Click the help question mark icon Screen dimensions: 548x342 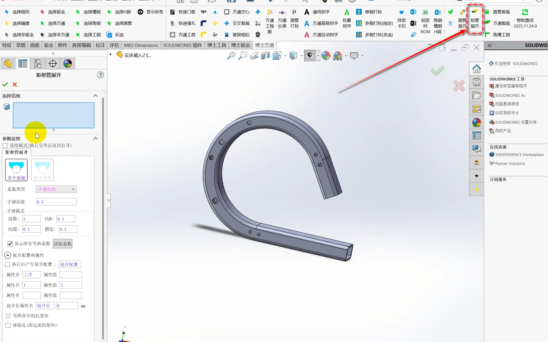[x=100, y=75]
